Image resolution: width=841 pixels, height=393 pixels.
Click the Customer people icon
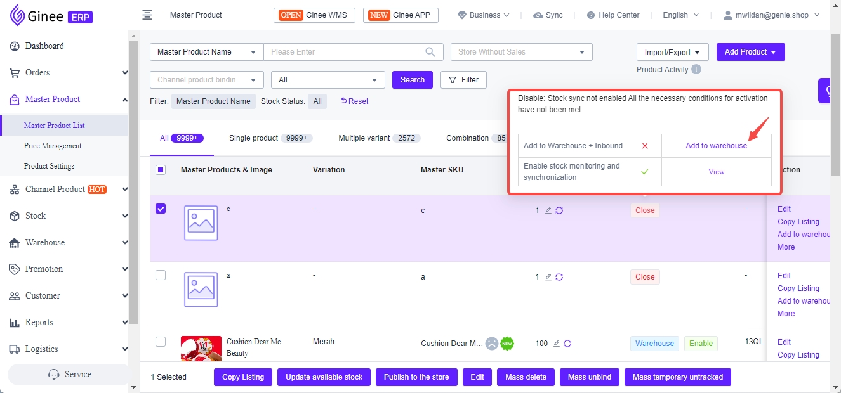click(14, 296)
